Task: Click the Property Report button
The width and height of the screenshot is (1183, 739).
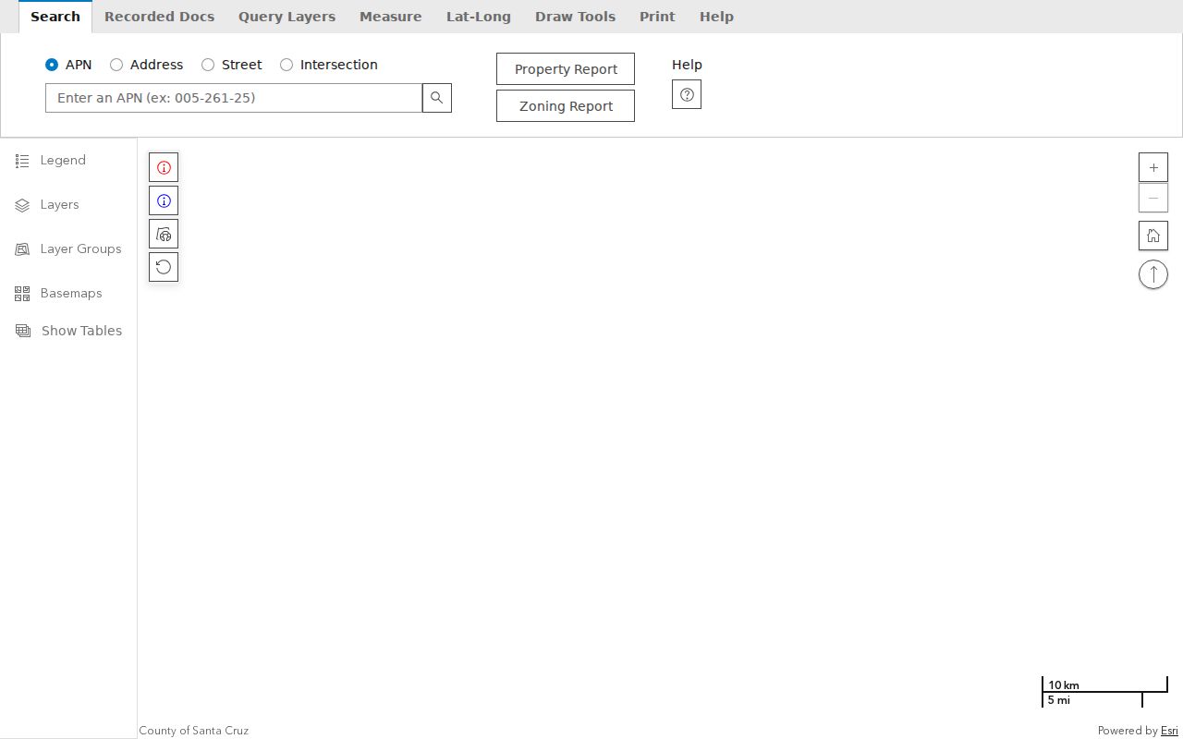Action: (x=566, y=69)
